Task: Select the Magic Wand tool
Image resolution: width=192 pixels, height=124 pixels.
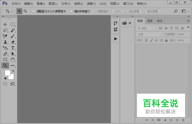Action: click(x=13, y=30)
